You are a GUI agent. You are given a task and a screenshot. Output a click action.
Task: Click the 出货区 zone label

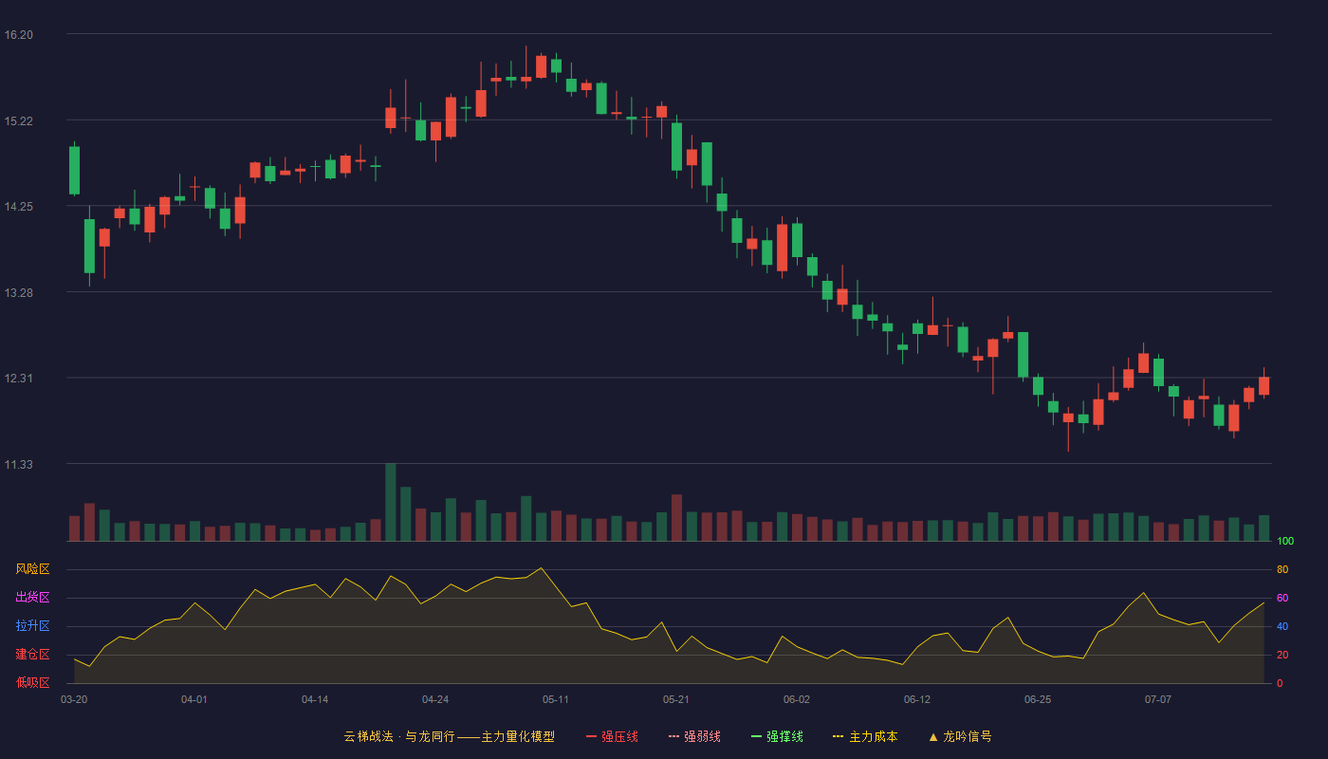coord(32,598)
